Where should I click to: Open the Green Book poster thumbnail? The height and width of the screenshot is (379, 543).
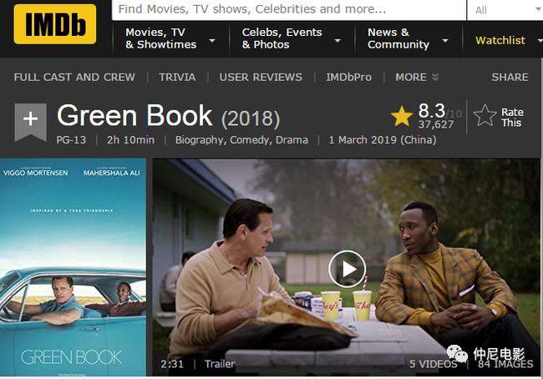(73, 267)
